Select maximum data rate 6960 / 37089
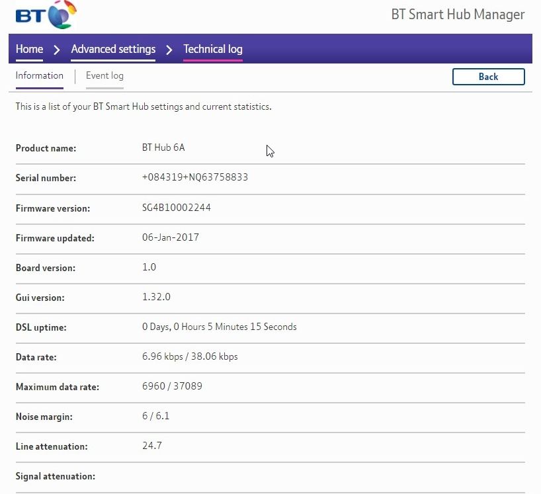This screenshot has width=541, height=494. click(x=172, y=386)
